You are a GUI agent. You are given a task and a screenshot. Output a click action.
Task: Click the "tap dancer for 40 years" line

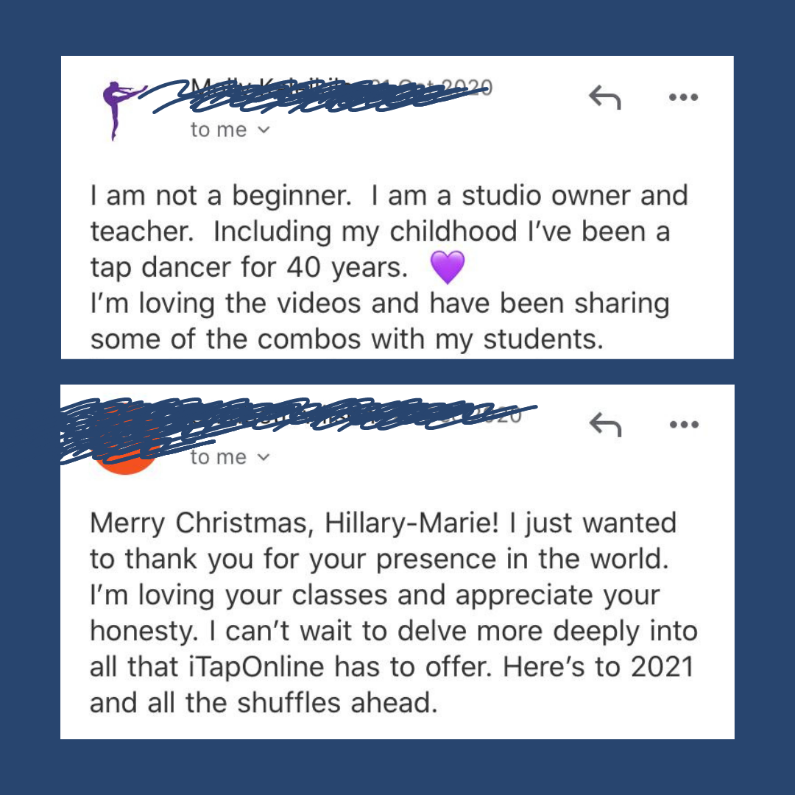point(249,268)
